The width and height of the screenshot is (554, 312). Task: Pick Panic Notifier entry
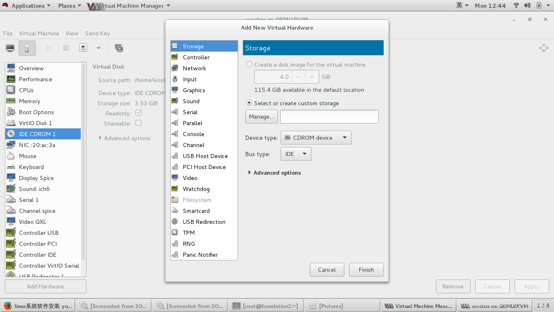[204, 255]
